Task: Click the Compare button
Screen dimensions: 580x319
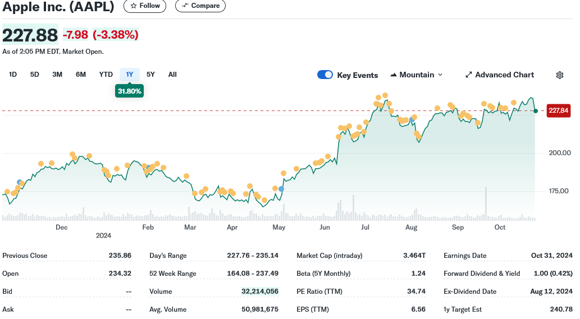Action: (200, 6)
